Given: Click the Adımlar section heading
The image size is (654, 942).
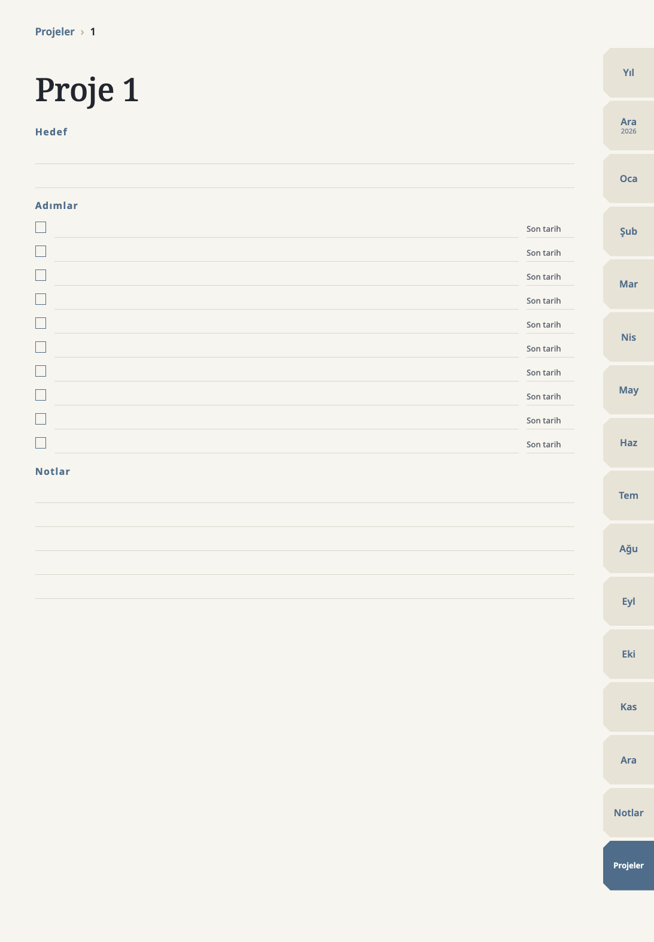Looking at the screenshot, I should (x=57, y=205).
